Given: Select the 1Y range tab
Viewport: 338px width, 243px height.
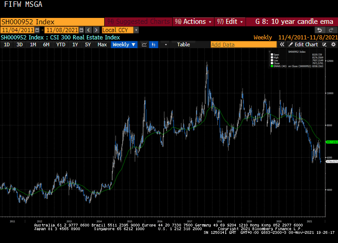Looking at the screenshot, I should click(x=75, y=44).
